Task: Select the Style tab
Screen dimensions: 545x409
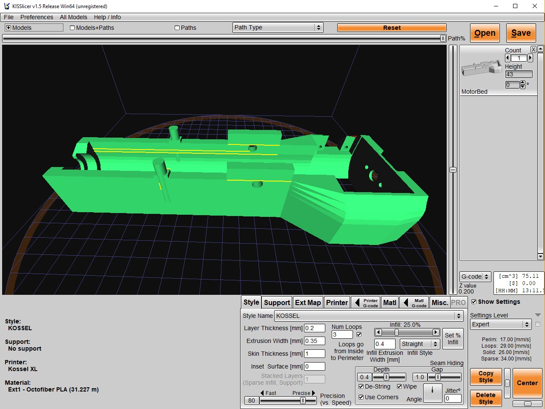Action: (251, 302)
